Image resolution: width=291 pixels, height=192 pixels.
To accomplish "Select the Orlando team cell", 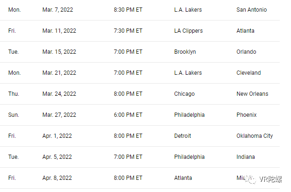I will pos(247,52).
